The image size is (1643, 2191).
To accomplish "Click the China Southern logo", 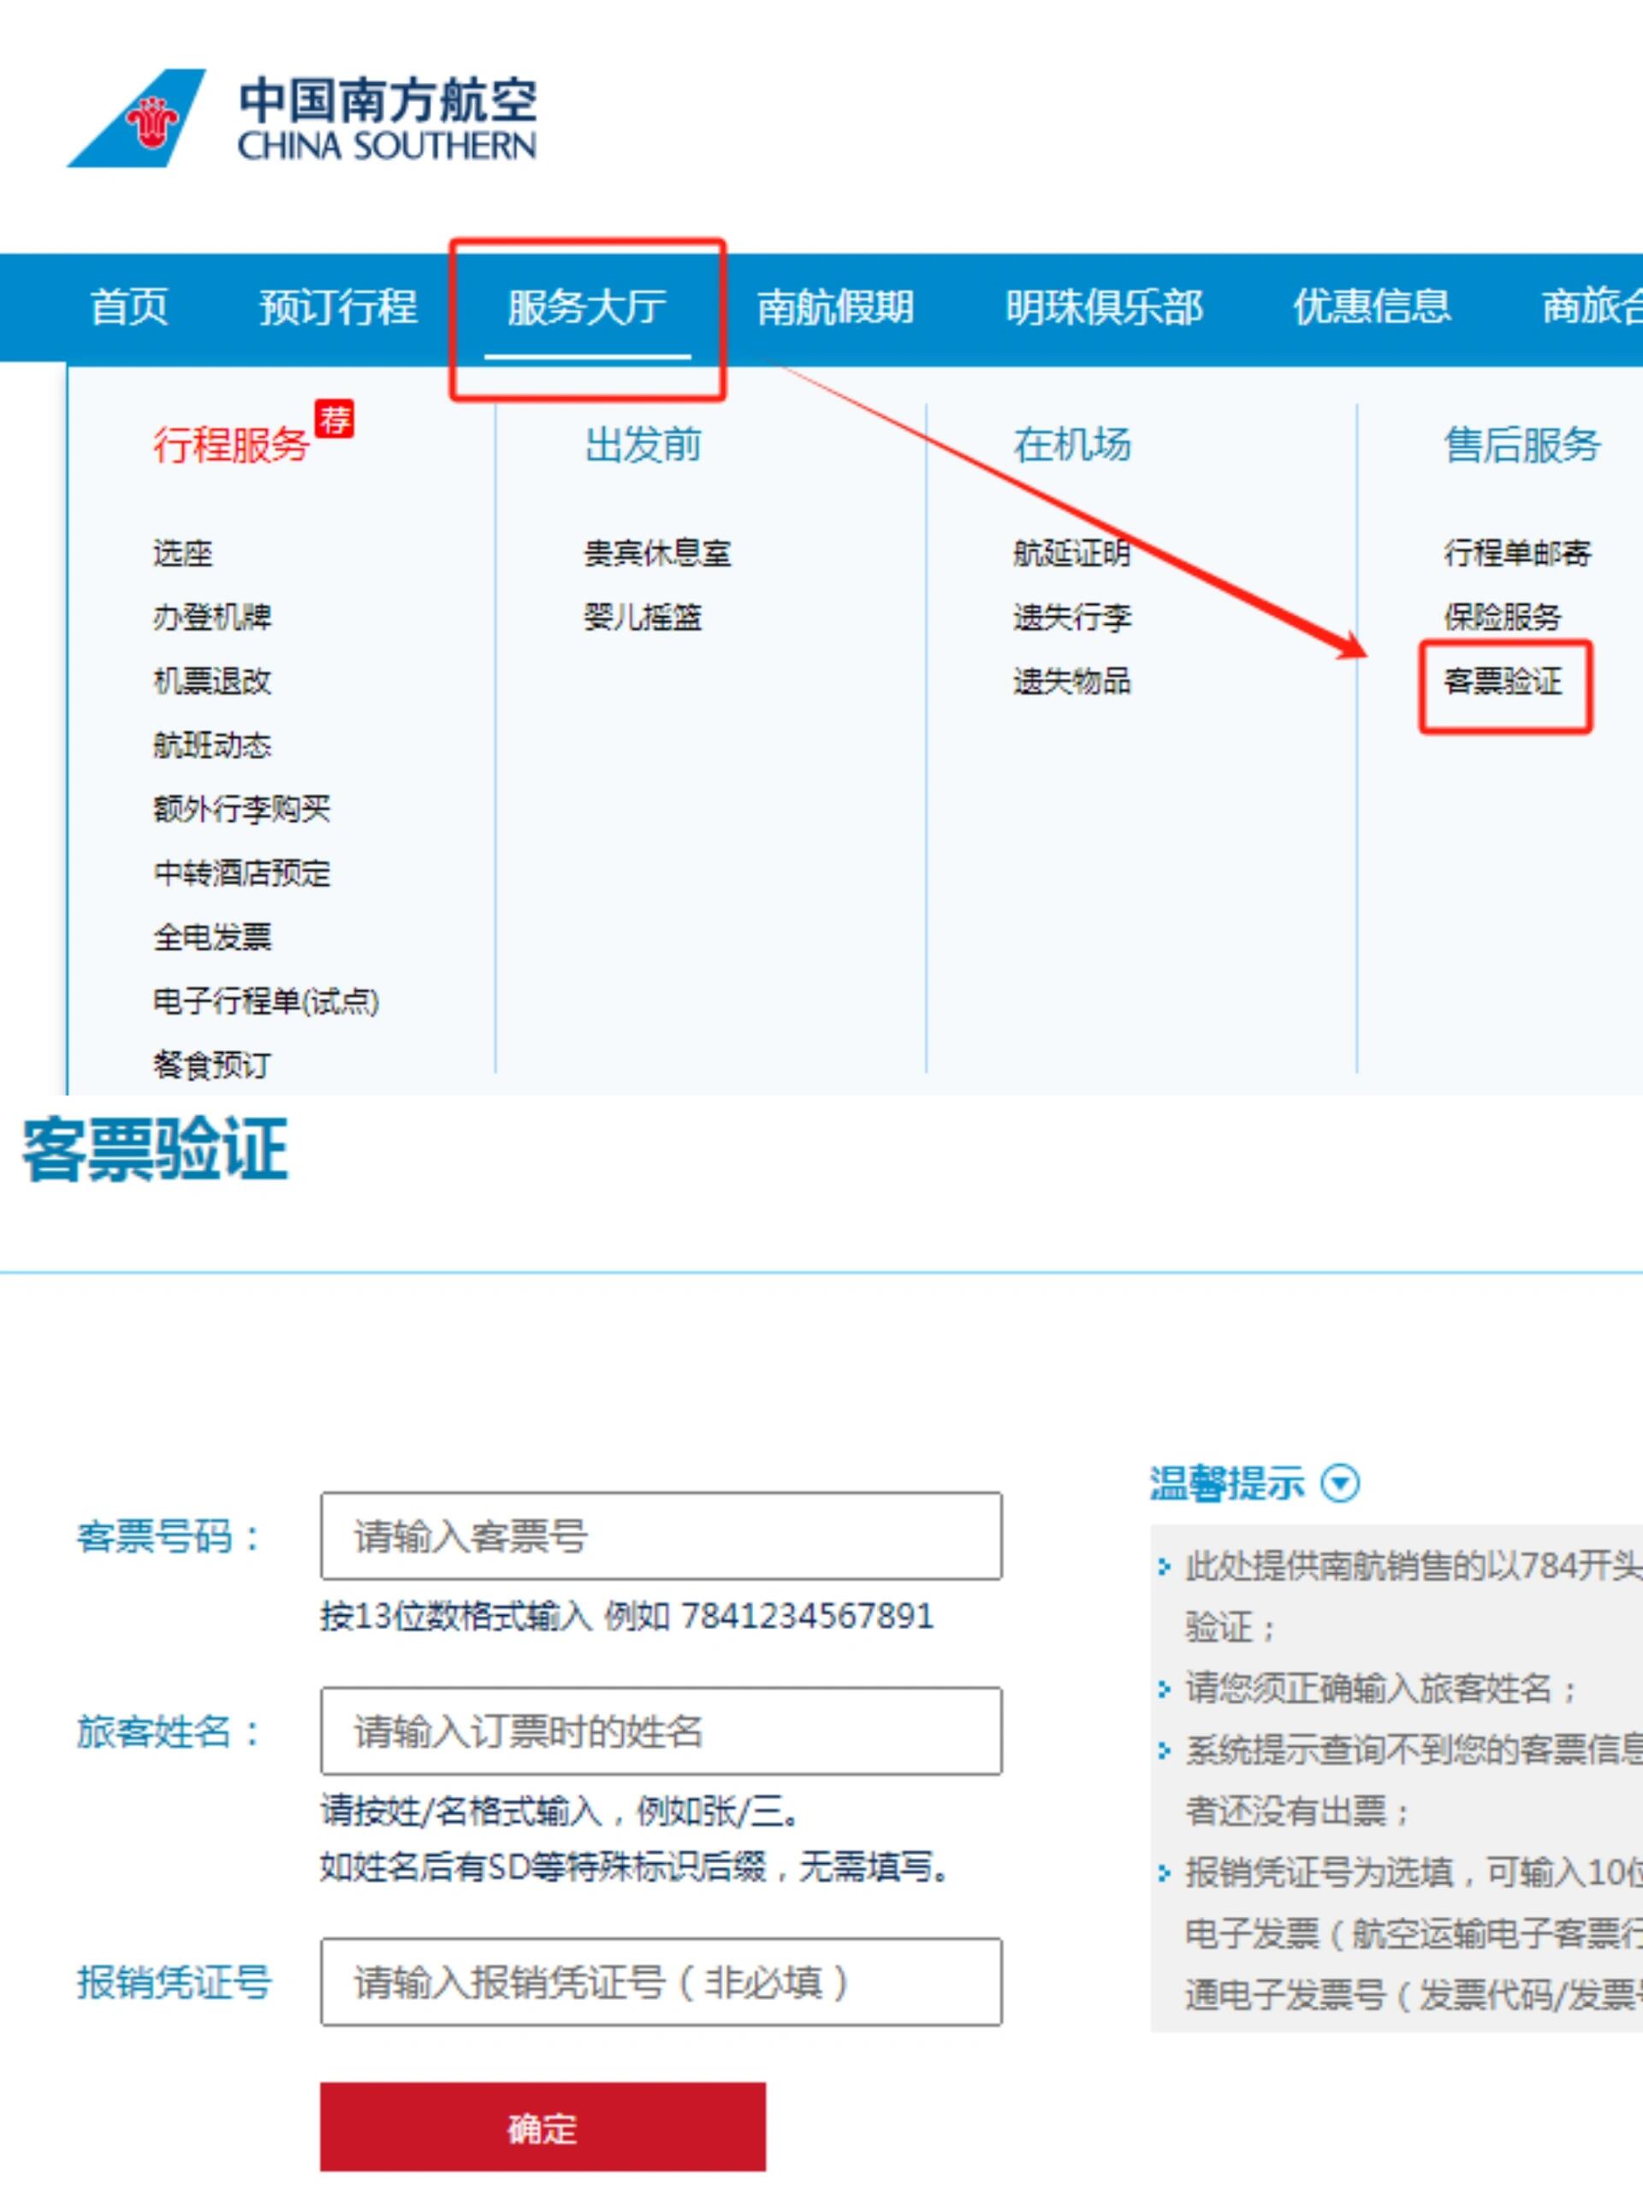I will (302, 118).
